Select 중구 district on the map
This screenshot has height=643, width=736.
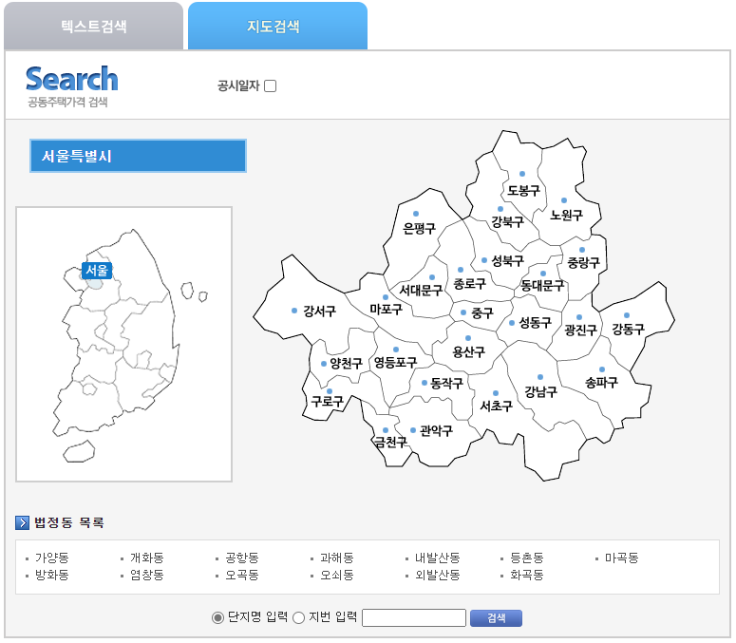(482, 312)
